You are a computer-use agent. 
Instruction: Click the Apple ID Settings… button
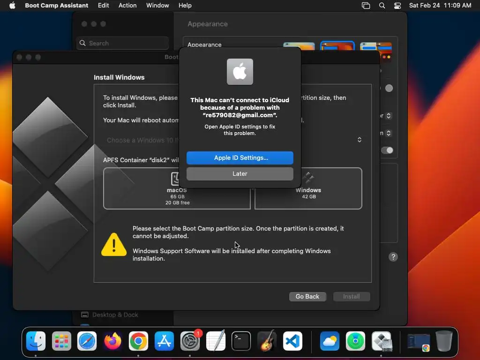tap(240, 158)
